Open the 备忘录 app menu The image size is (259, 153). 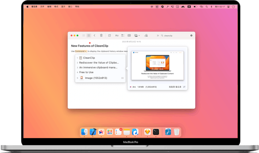(x=34, y=7)
